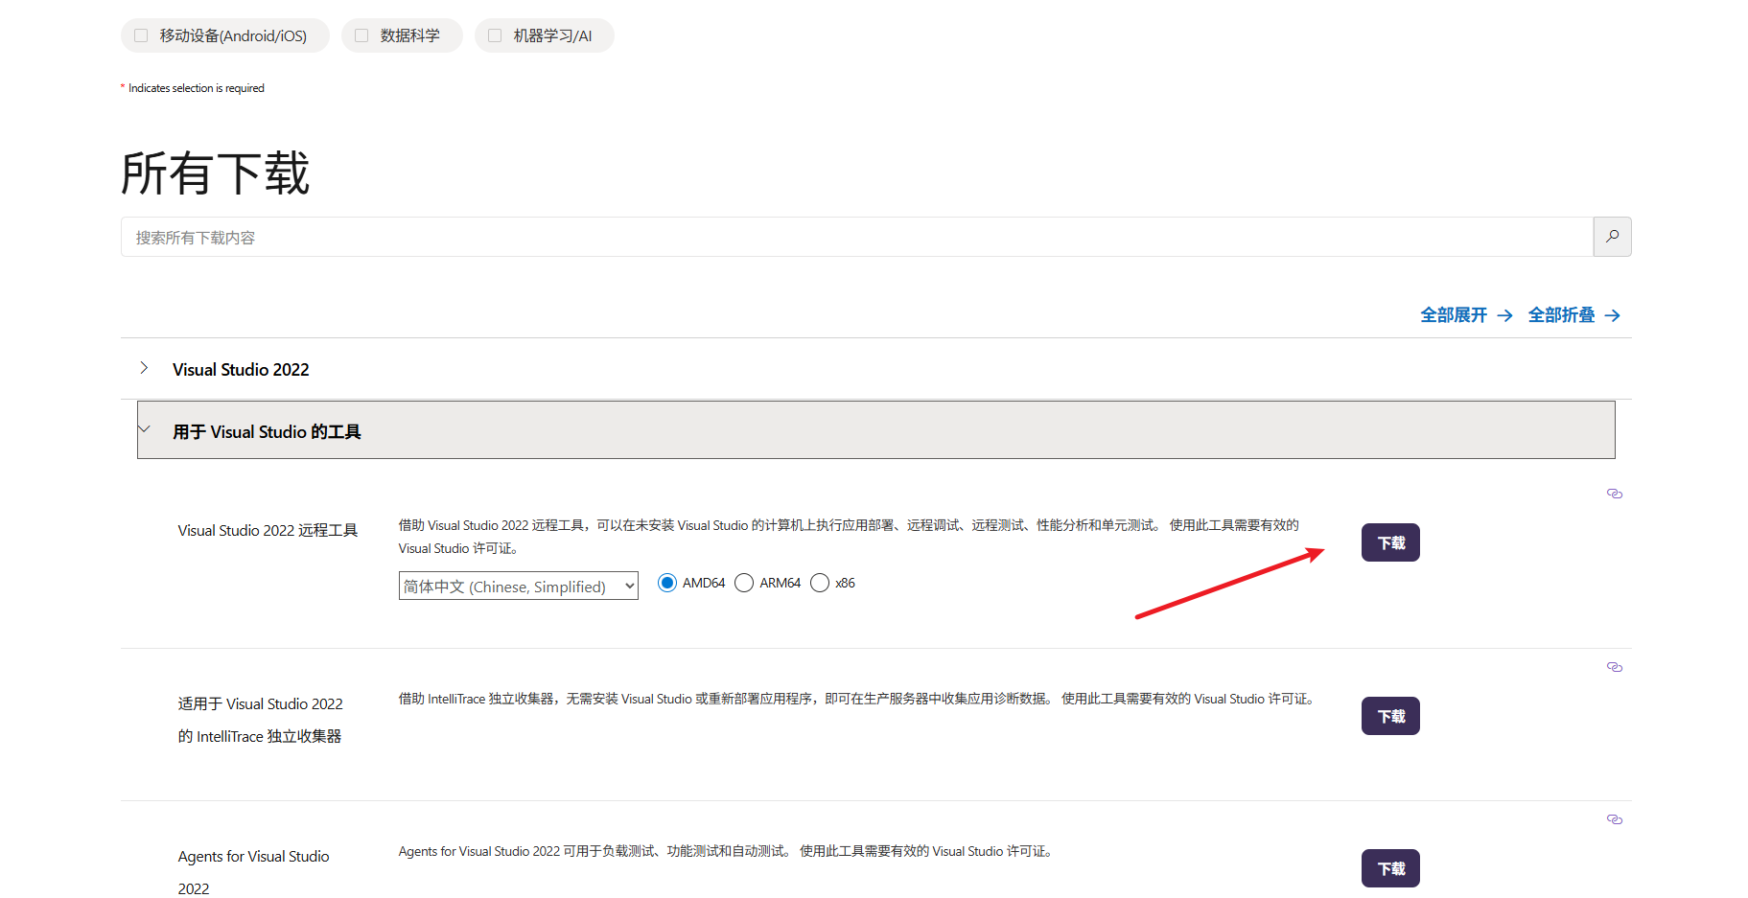Open the 简体中文 language dropdown
The image size is (1748, 898).
point(519,586)
